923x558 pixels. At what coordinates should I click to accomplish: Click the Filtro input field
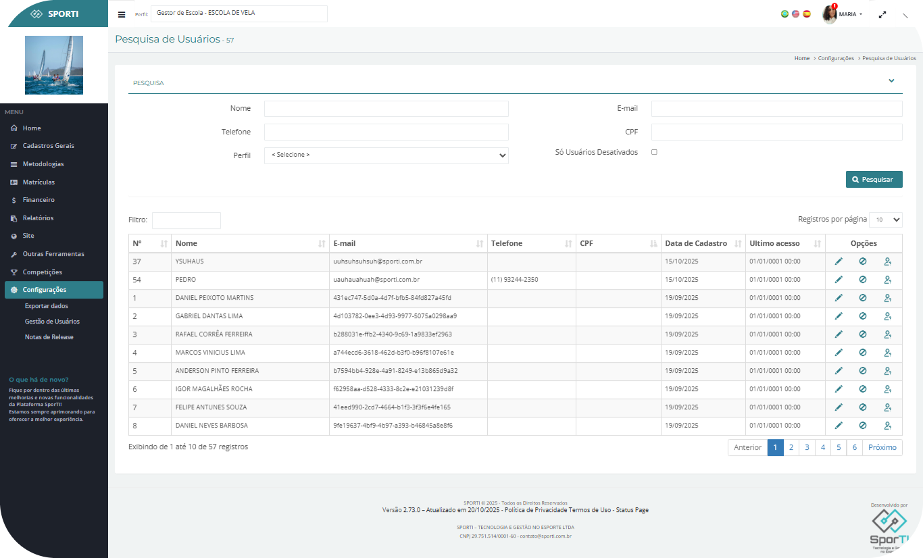[x=186, y=220]
